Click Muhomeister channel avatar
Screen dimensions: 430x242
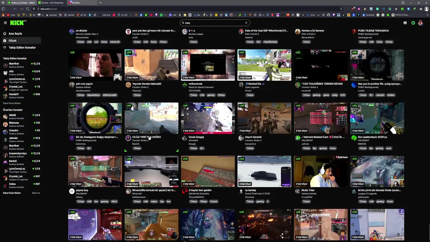(72, 32)
